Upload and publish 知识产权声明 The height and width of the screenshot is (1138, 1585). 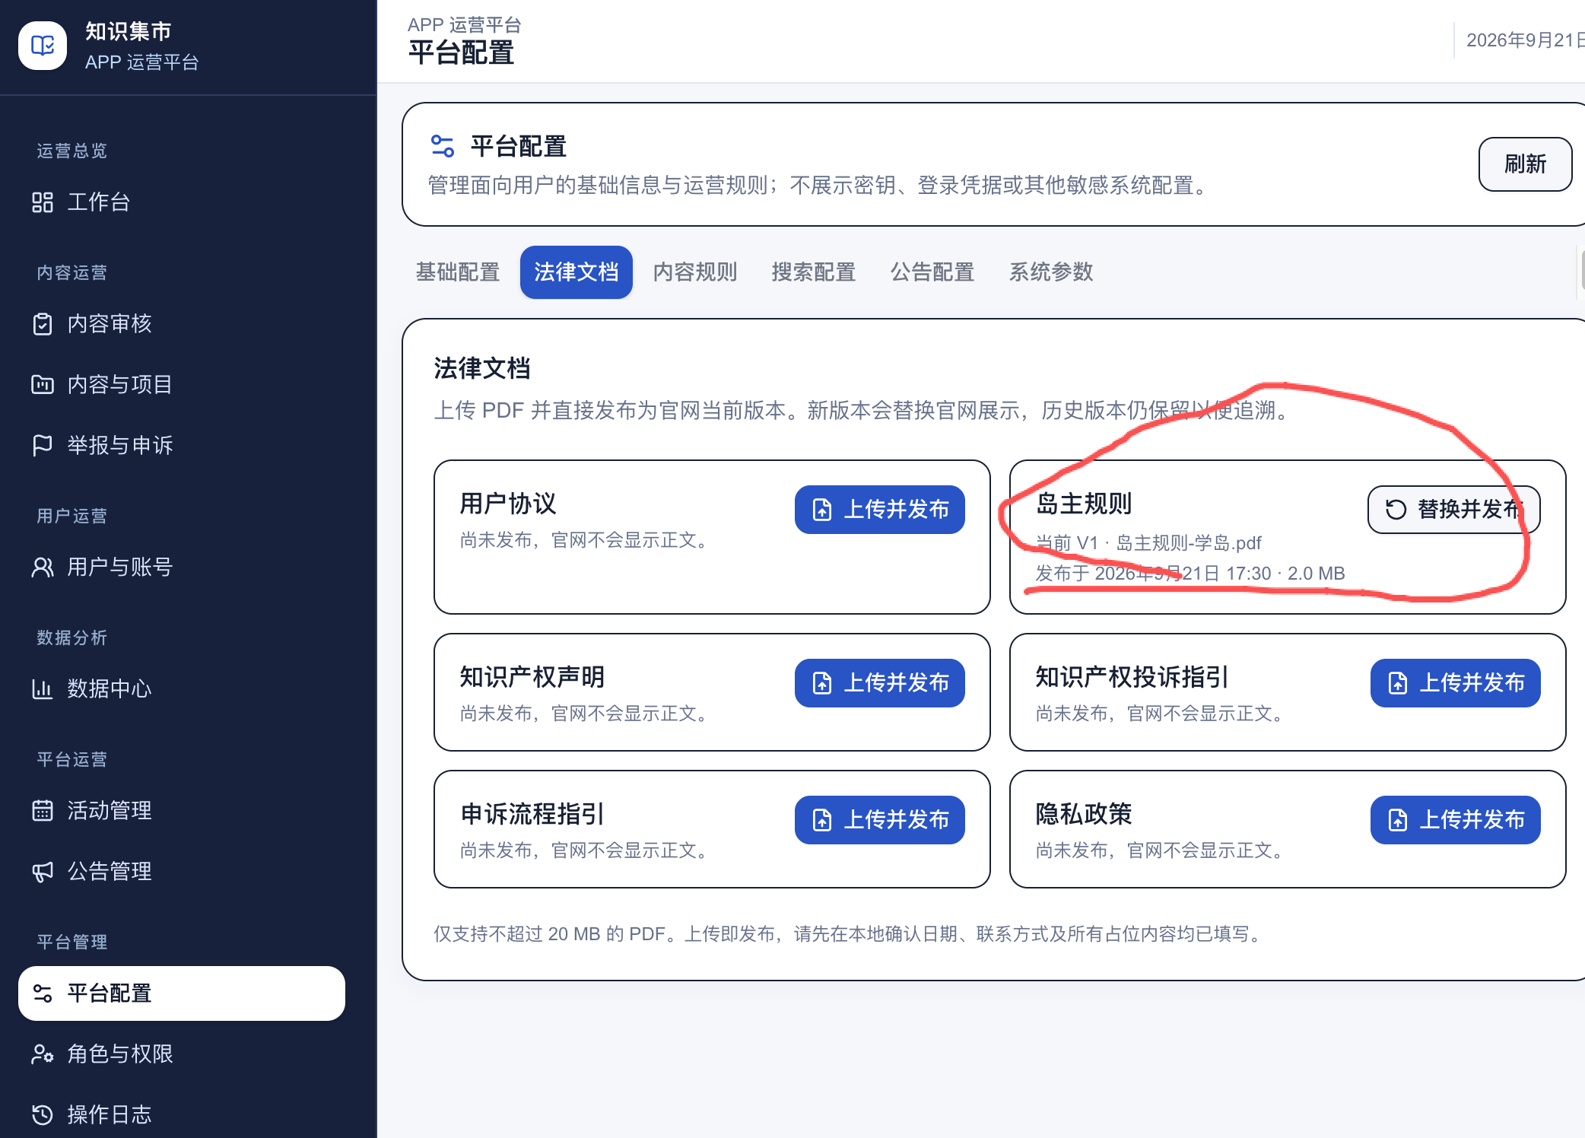pyautogui.click(x=880, y=683)
